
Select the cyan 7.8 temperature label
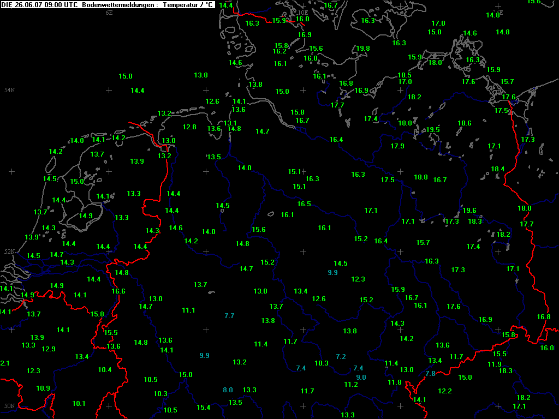430,374
